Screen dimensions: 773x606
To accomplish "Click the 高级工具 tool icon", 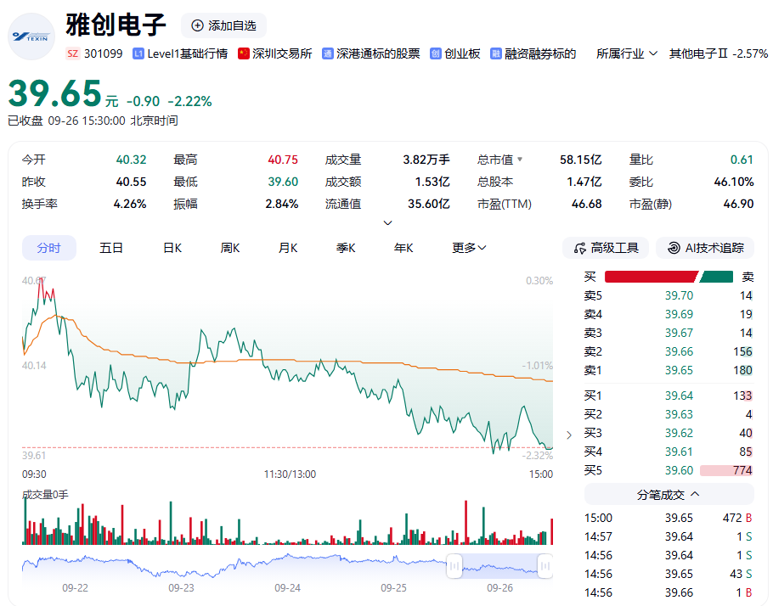I will [579, 249].
